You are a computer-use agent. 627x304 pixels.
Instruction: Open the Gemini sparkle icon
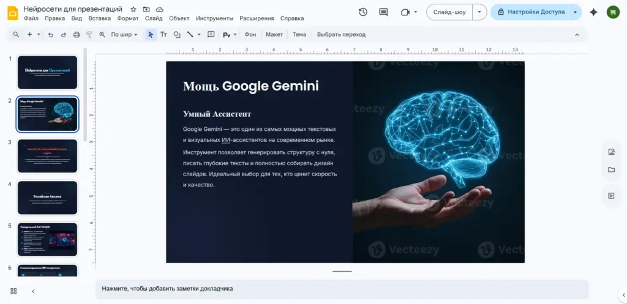(593, 12)
